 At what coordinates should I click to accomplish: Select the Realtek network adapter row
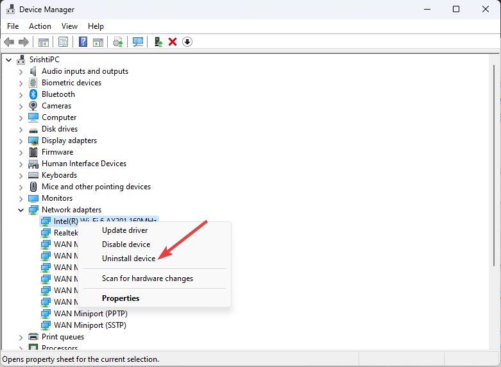coord(60,233)
